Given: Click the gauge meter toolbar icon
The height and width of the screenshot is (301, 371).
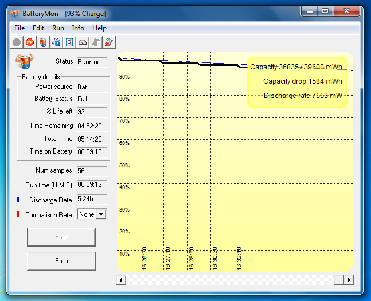Looking at the screenshot, I should click(83, 42).
